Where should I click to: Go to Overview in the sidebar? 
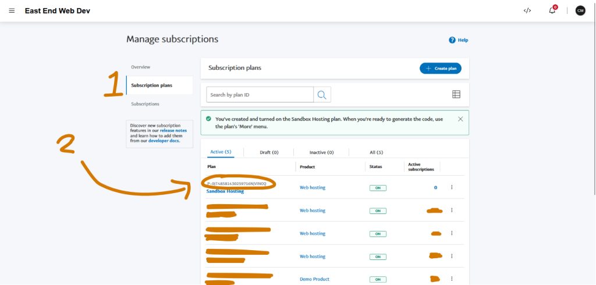pos(141,67)
